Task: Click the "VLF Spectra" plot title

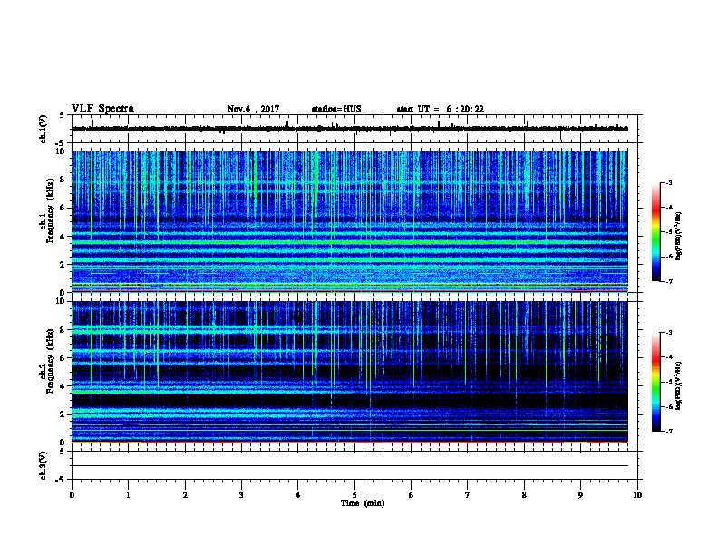Action: 102,109
